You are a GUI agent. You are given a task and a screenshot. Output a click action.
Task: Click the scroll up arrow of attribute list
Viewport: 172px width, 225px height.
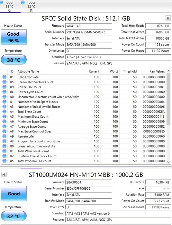[168, 71]
